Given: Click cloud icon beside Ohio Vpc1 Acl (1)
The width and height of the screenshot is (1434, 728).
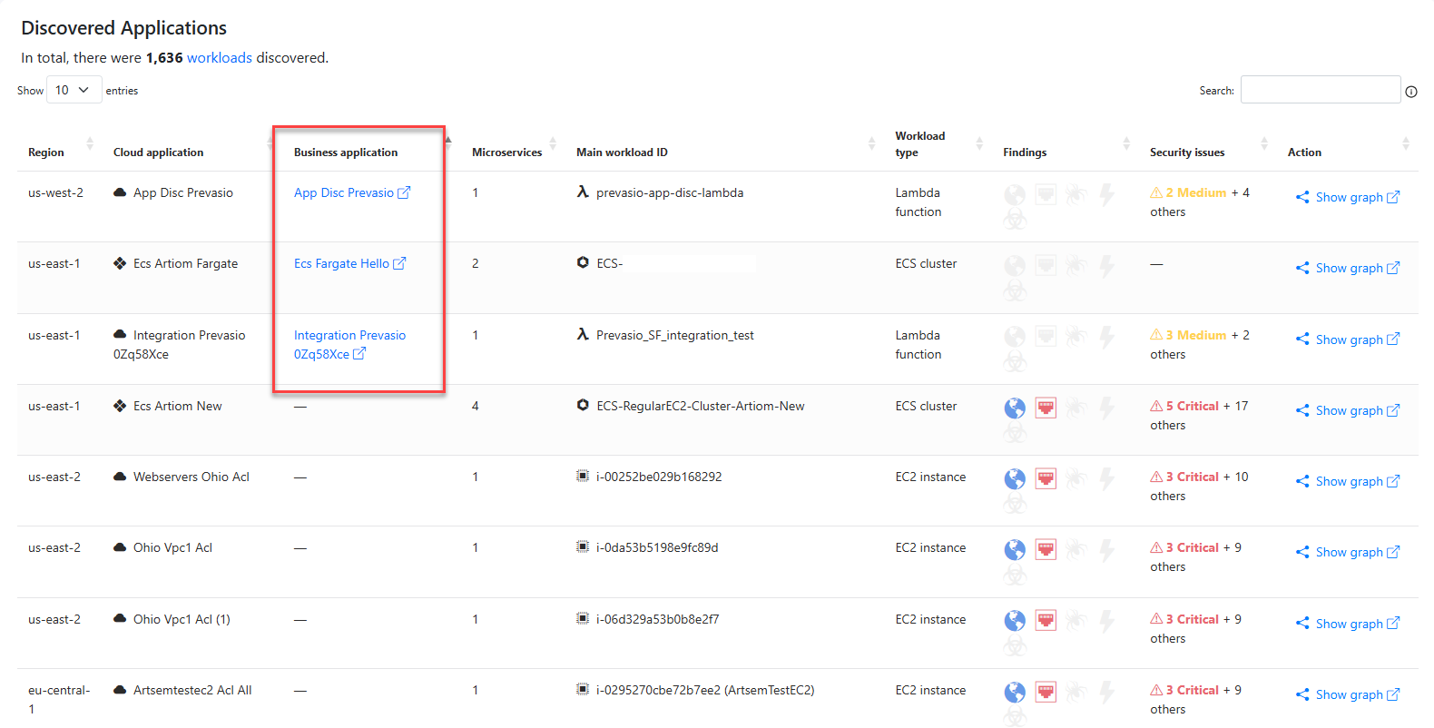Looking at the screenshot, I should [120, 619].
